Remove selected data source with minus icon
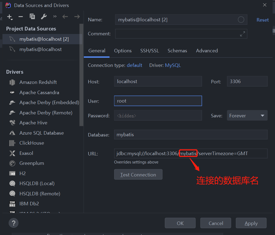Screen dimensions: 275x235 coord(21,17)
